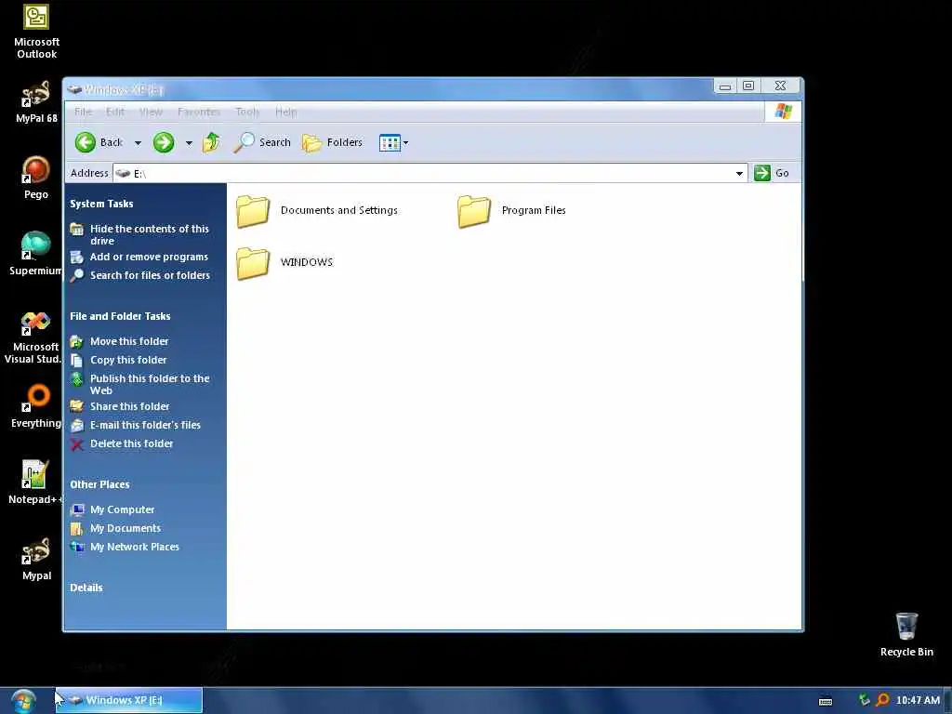Select the Recycle Bin desktop icon
This screenshot has height=714, width=952.
[906, 635]
